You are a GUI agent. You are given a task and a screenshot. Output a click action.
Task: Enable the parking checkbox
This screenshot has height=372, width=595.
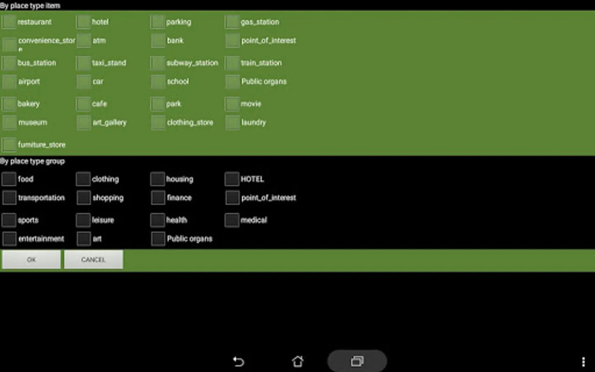(x=158, y=22)
